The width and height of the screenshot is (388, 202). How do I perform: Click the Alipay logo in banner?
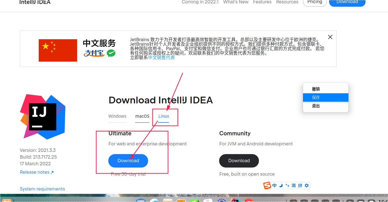coord(94,53)
